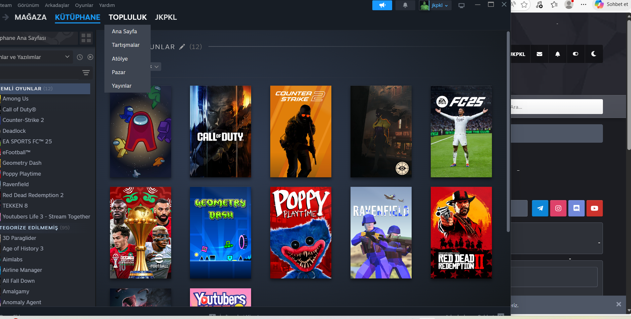Open the Arkadaşlar menu
This screenshot has height=319, width=631.
point(57,5)
